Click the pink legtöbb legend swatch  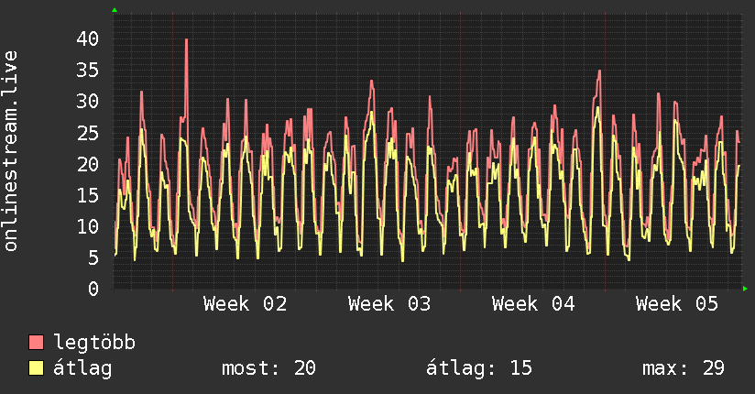coord(36,343)
